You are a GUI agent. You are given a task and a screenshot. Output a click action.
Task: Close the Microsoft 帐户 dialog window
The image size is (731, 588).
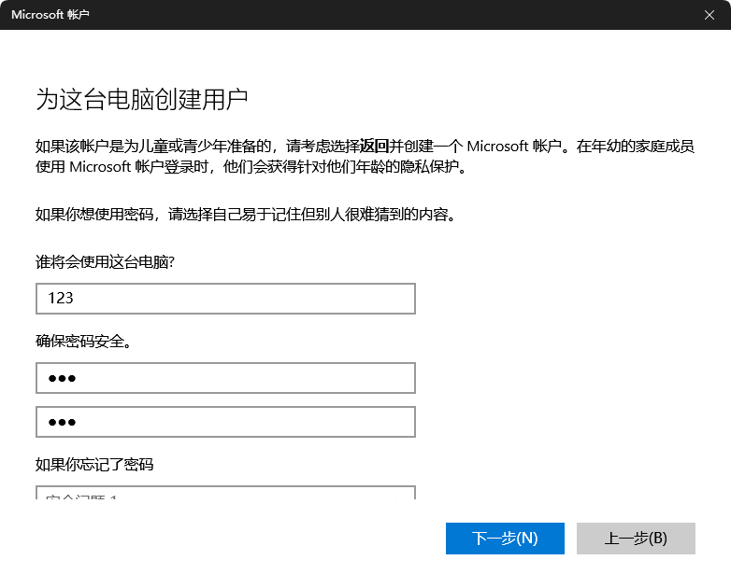coord(709,15)
